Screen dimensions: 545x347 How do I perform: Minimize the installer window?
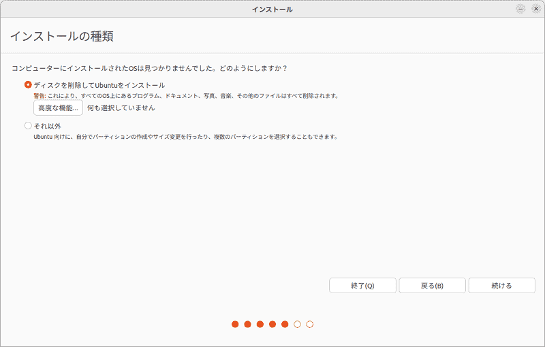click(520, 9)
